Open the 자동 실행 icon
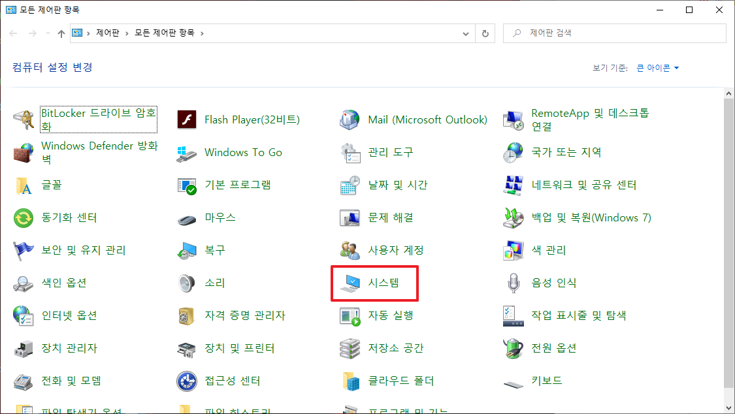Image resolution: width=735 pixels, height=414 pixels. tap(350, 316)
